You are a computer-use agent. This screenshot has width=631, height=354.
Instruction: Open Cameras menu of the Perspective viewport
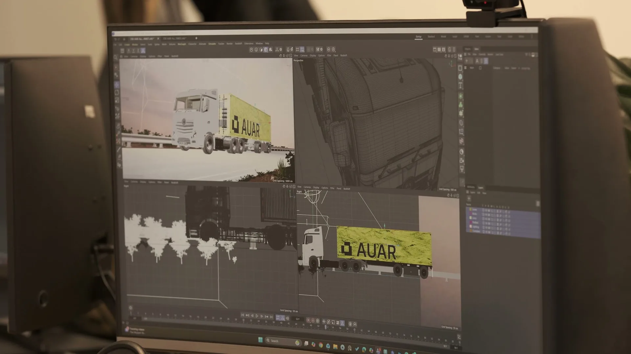coord(304,56)
